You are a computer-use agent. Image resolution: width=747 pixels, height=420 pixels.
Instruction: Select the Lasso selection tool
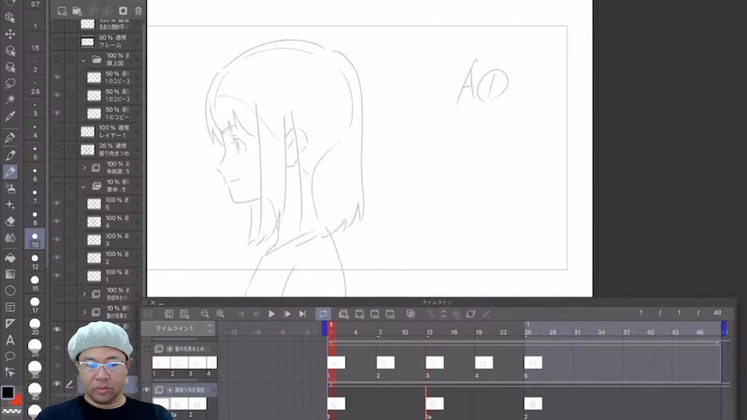10,83
